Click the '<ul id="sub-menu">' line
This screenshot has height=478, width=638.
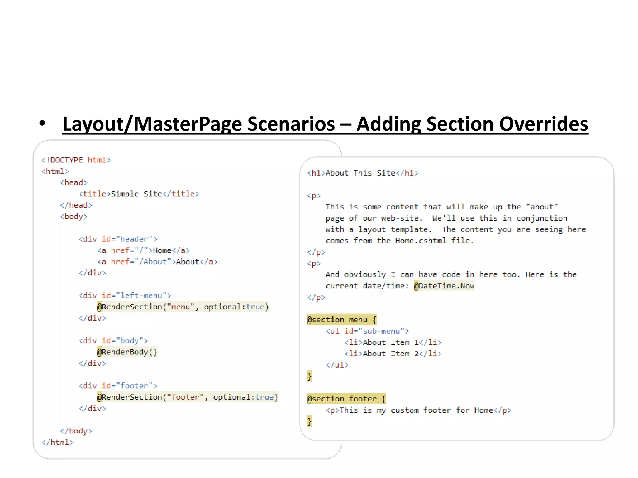(x=367, y=331)
